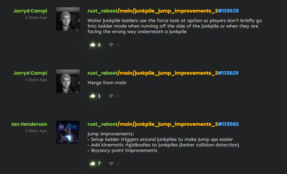287x174 pixels.
Task: Open author Jarryd Campi from 3 Days Ago
Action: pos(30,11)
